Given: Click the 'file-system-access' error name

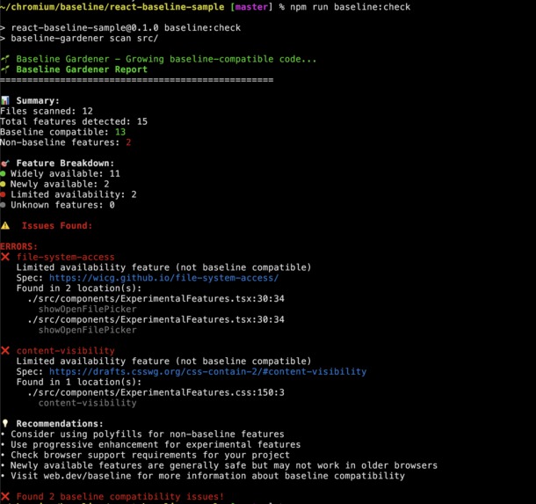Looking at the screenshot, I should pyautogui.click(x=66, y=257).
